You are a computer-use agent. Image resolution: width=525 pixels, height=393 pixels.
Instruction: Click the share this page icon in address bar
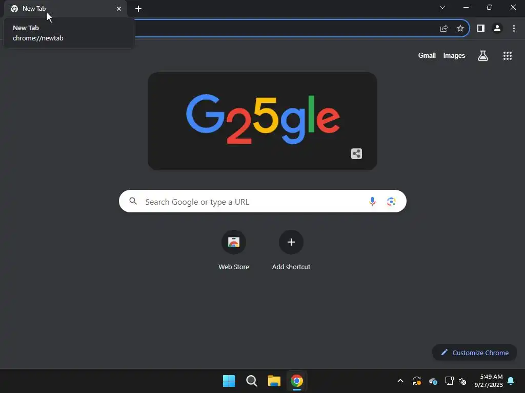pos(444,29)
